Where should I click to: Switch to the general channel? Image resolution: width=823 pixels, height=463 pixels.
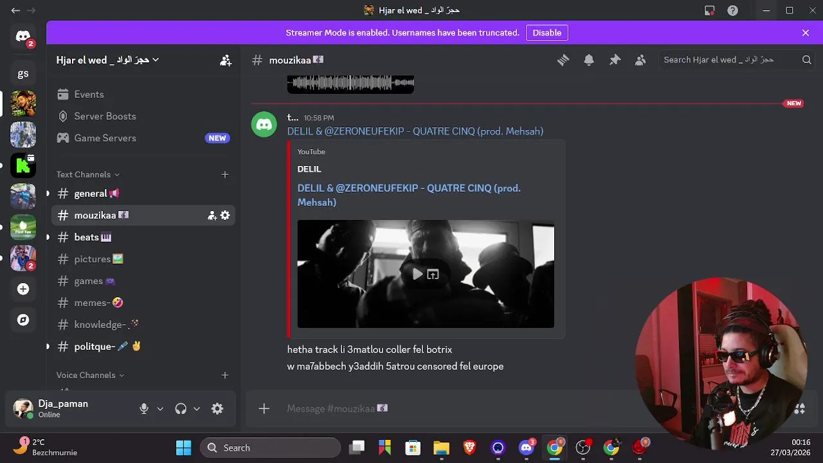[x=143, y=194]
